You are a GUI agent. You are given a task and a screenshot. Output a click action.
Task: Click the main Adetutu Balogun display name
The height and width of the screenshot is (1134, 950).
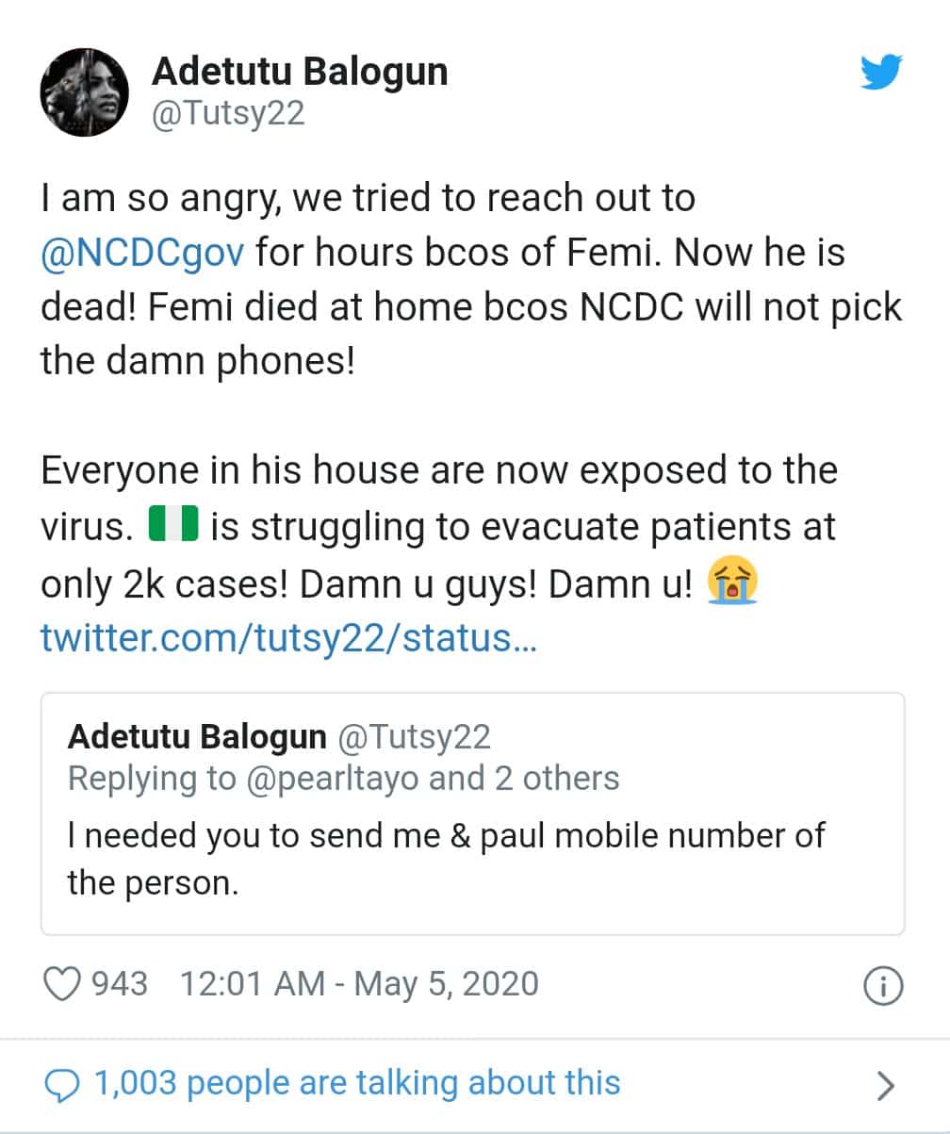tap(300, 73)
